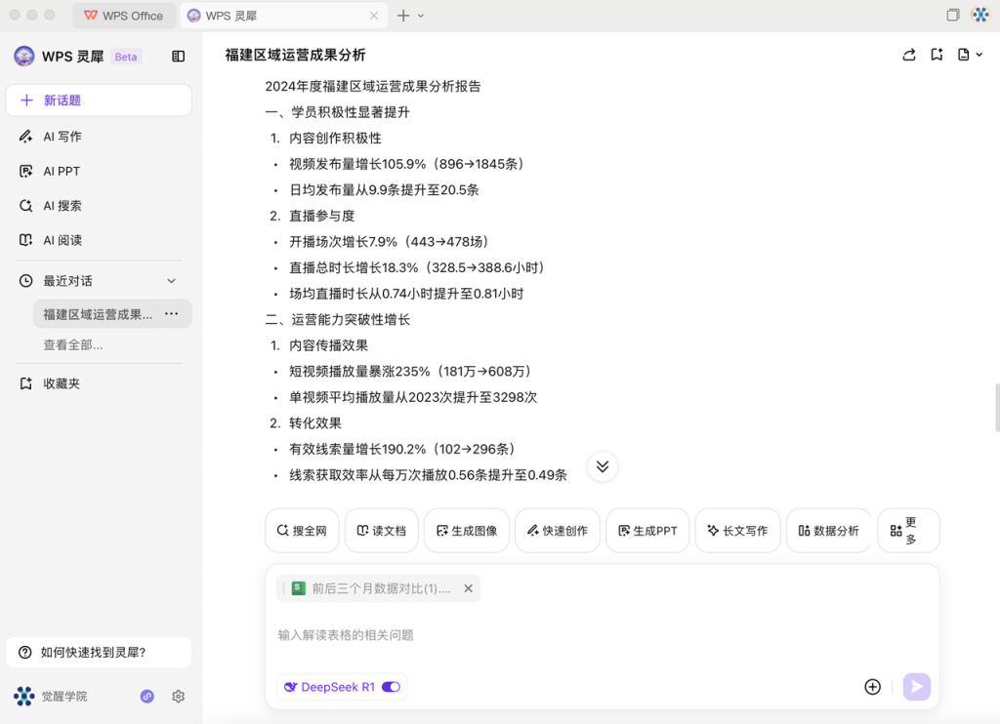Jump to bottom with double-chevron button
Screen dimensions: 1000x724
(x=603, y=466)
